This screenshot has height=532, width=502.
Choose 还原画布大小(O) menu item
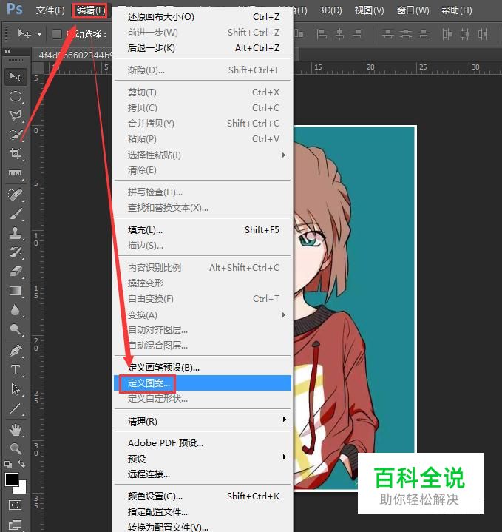203,16
